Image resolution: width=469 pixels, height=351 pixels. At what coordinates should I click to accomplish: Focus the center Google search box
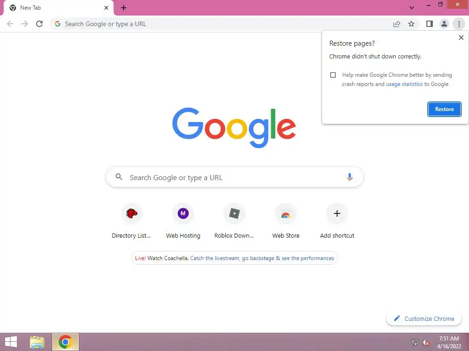234,177
